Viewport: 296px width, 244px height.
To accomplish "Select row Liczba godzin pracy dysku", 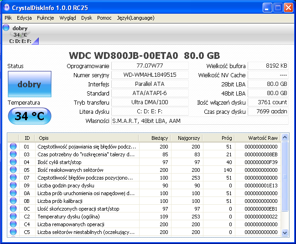I will [x=144, y=186].
